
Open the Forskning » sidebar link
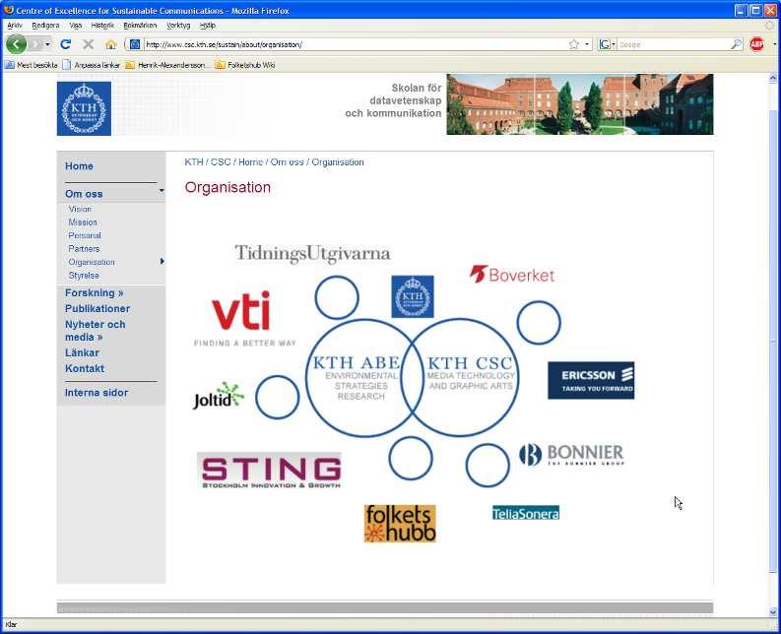[x=95, y=292]
